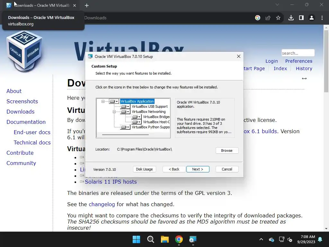Click the Login link
This screenshot has width=329, height=247.
pos(272,61)
